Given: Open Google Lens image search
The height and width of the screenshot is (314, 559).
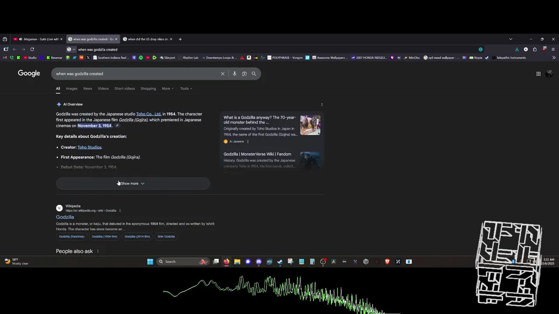Looking at the screenshot, I should [244, 74].
